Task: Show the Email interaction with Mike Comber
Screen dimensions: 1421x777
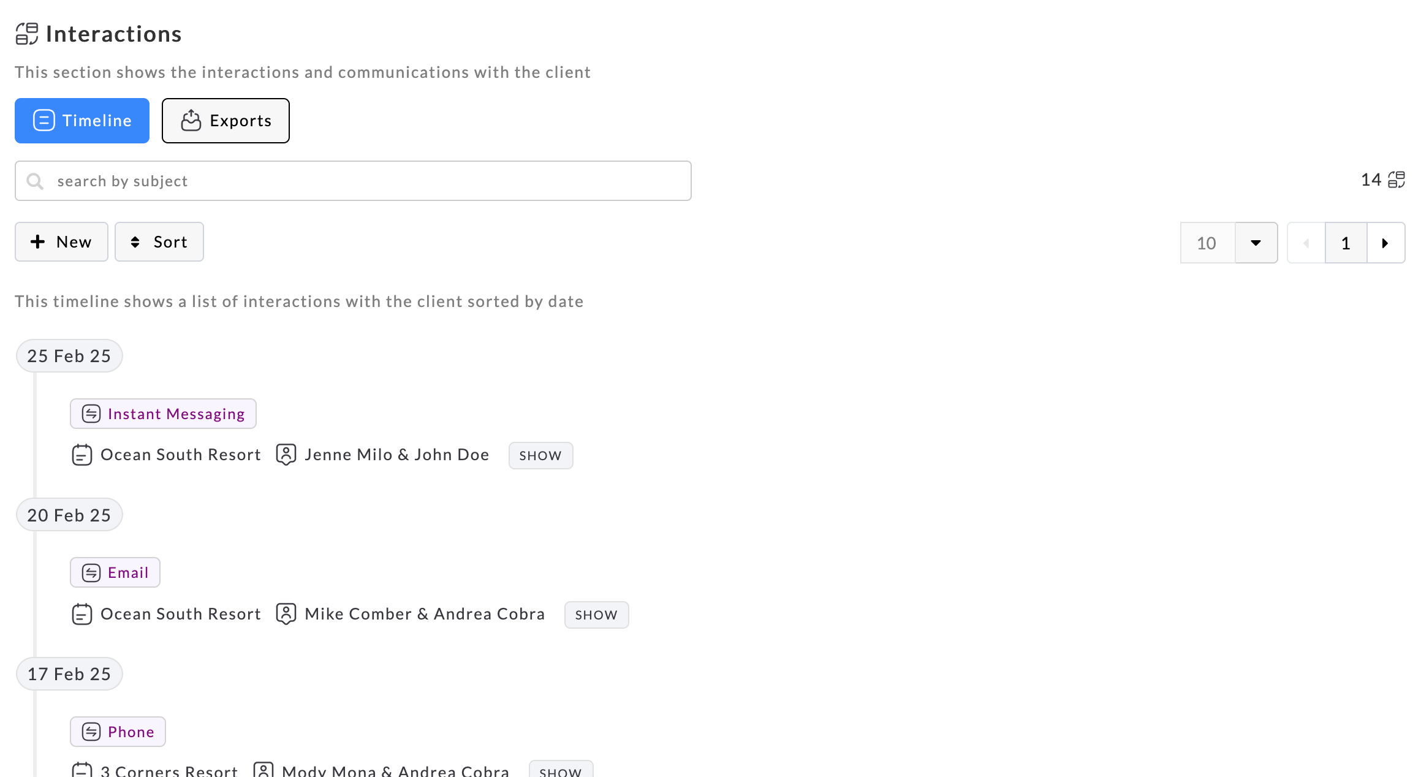Action: (x=596, y=615)
